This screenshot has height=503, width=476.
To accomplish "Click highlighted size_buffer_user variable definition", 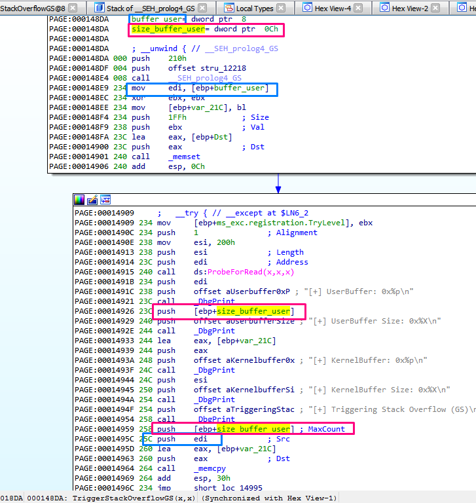I will 159,29.
